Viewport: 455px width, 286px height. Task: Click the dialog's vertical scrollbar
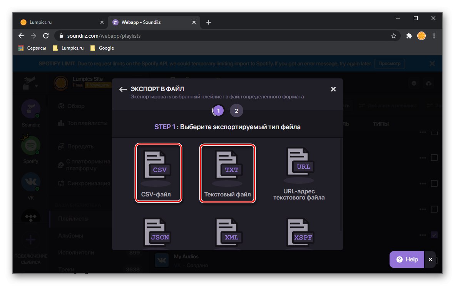tap(341, 185)
